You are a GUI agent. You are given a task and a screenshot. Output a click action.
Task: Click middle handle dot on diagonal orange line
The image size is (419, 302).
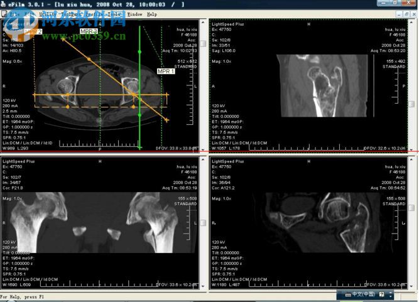(x=89, y=59)
